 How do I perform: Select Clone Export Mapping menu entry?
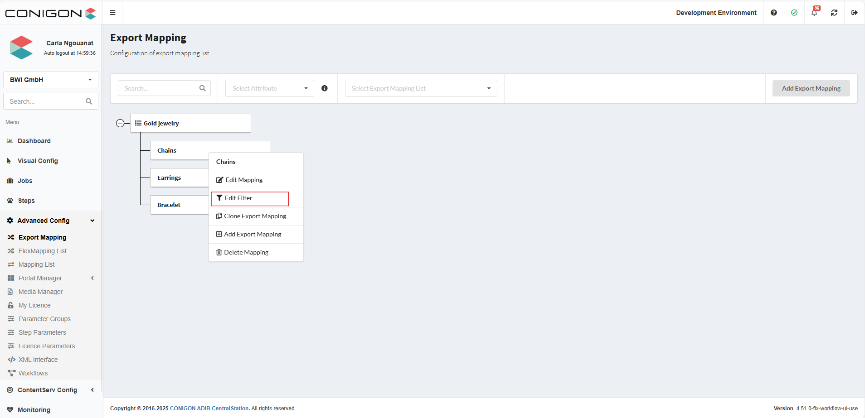pos(255,216)
